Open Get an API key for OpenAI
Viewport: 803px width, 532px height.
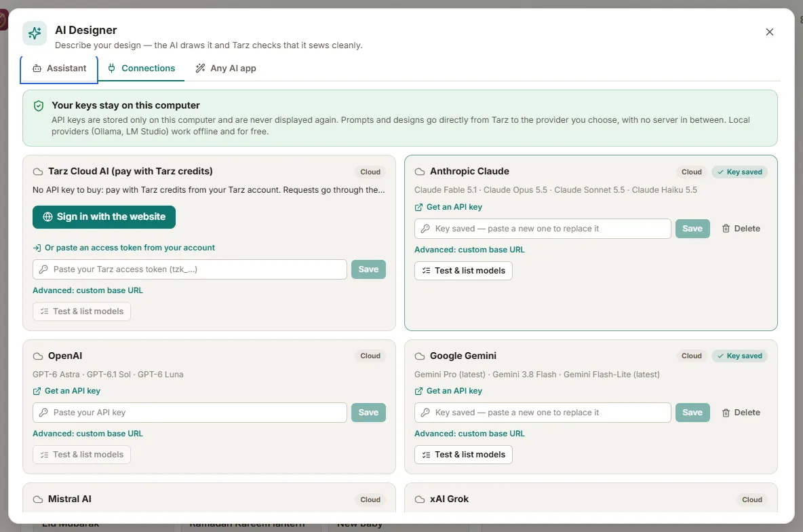[66, 391]
